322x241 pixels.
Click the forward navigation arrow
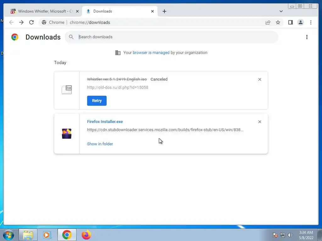click(x=21, y=22)
